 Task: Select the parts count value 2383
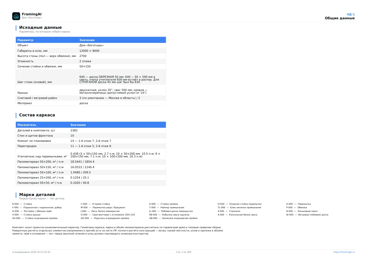point(74,130)
